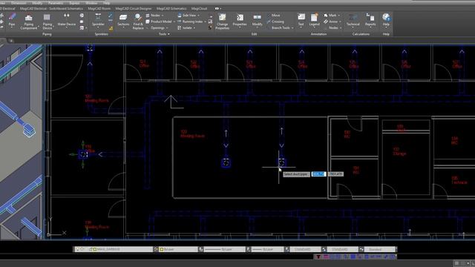
Task: Click the 120 Meeting Room label
Action: coord(96,99)
